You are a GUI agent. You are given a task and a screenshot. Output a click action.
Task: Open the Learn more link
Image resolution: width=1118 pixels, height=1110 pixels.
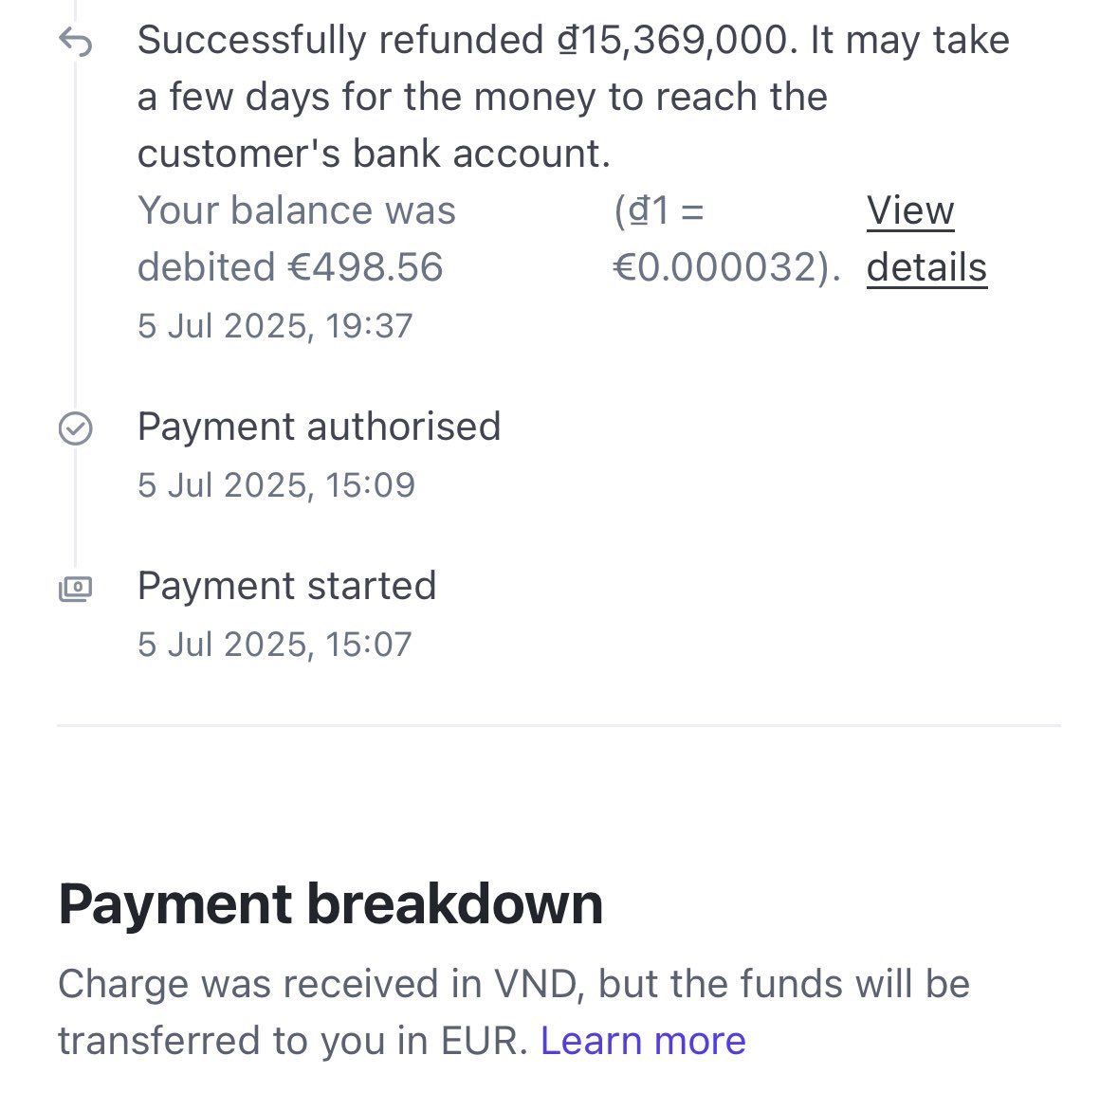pos(643,1041)
